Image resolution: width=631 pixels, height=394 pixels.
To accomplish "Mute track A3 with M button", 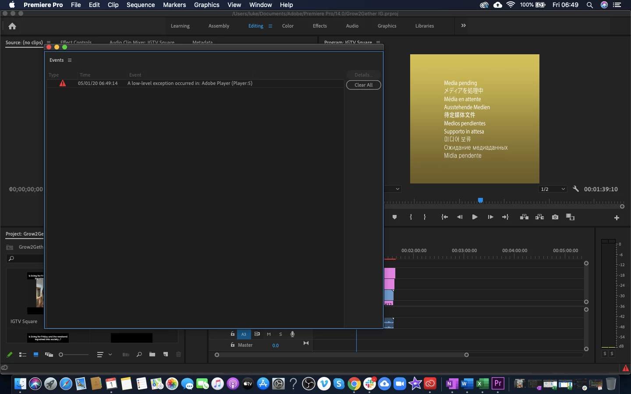I will click(x=269, y=334).
